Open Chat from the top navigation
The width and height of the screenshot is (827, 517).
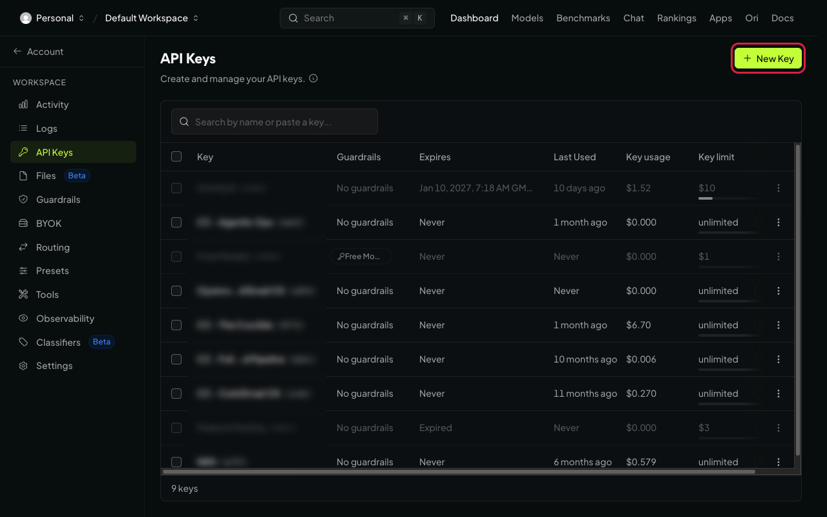coord(634,18)
